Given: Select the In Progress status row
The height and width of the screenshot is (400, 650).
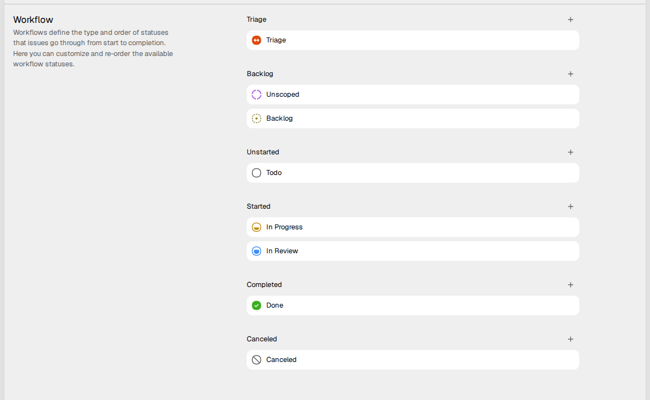Looking at the screenshot, I should 413,227.
